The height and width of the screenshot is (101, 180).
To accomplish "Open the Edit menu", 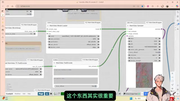I will 24,94.
